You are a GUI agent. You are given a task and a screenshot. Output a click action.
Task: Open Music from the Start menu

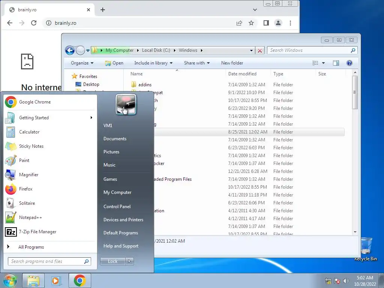109,165
